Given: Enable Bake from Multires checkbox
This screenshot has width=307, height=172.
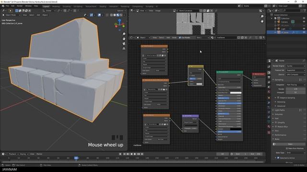Looking at the screenshot, I should [287, 149].
